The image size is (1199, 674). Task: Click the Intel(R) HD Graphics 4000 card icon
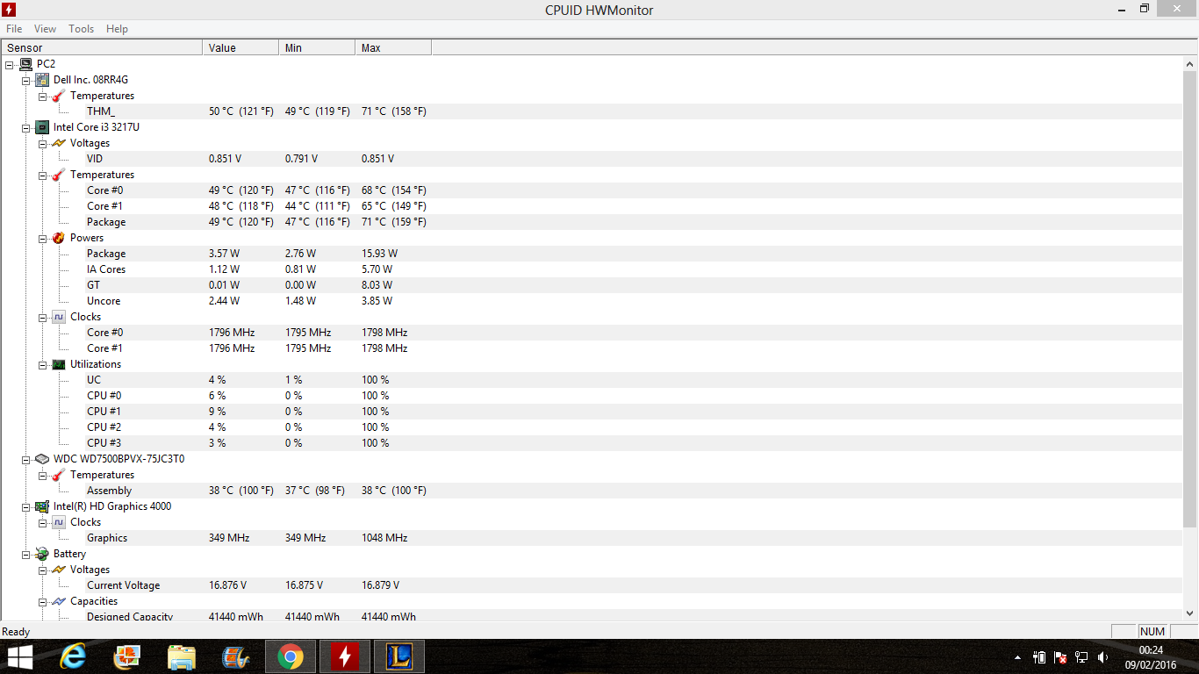pos(41,506)
